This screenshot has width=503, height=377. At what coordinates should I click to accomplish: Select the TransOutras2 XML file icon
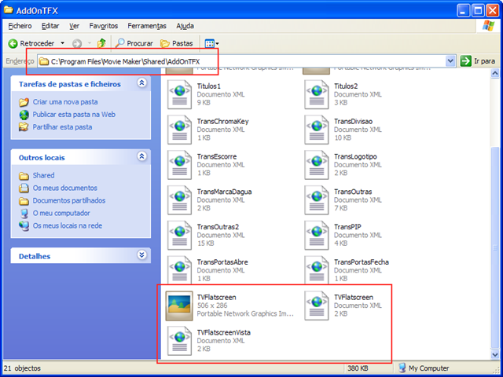click(180, 236)
